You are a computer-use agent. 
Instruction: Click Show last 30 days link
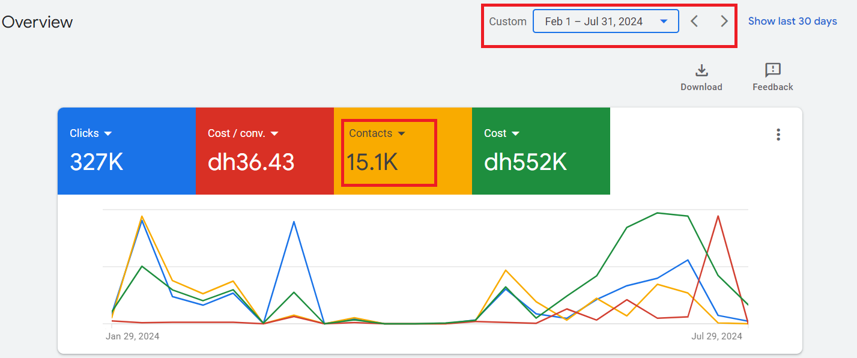[x=792, y=21]
